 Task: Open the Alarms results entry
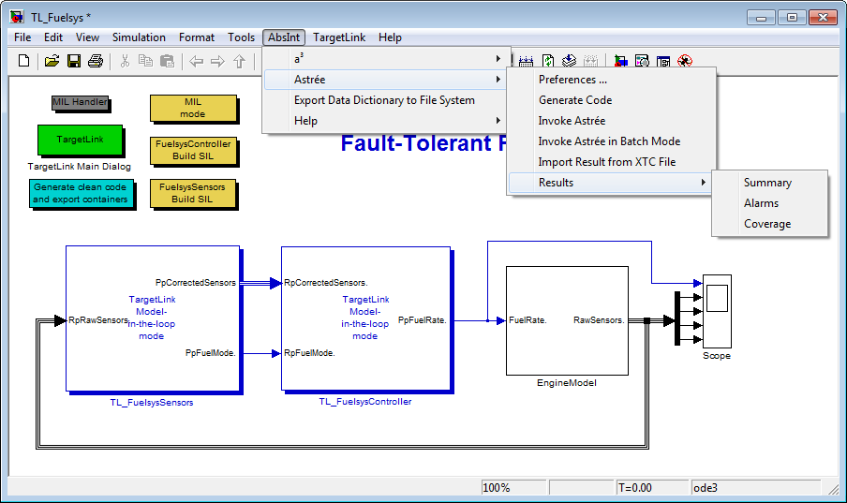coord(770,203)
